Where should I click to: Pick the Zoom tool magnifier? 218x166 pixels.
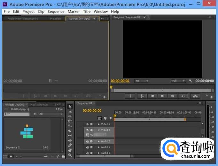pyautogui.click(x=70, y=155)
